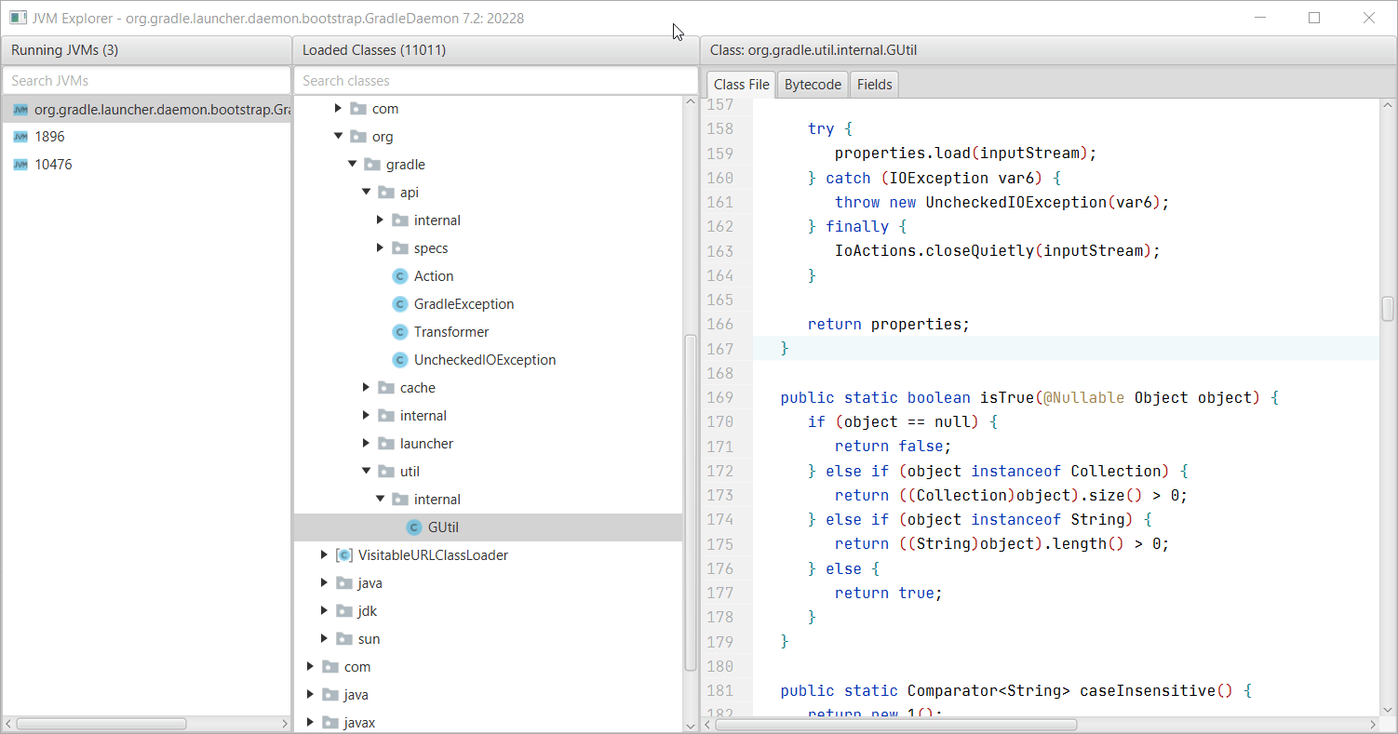Click the folder icon of the util package
The image size is (1398, 734).
click(386, 472)
